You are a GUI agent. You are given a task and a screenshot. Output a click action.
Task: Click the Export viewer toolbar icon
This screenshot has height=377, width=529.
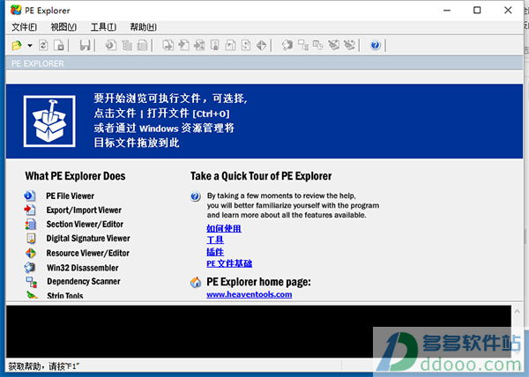168,45
